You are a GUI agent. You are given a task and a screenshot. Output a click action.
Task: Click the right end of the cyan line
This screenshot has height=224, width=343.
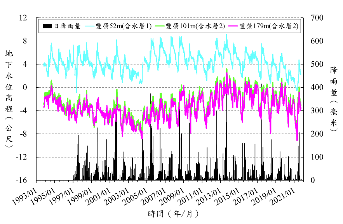click(x=301, y=75)
